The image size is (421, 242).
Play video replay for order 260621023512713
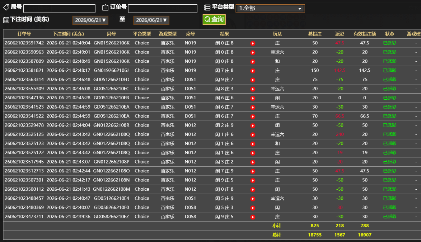[x=253, y=171]
